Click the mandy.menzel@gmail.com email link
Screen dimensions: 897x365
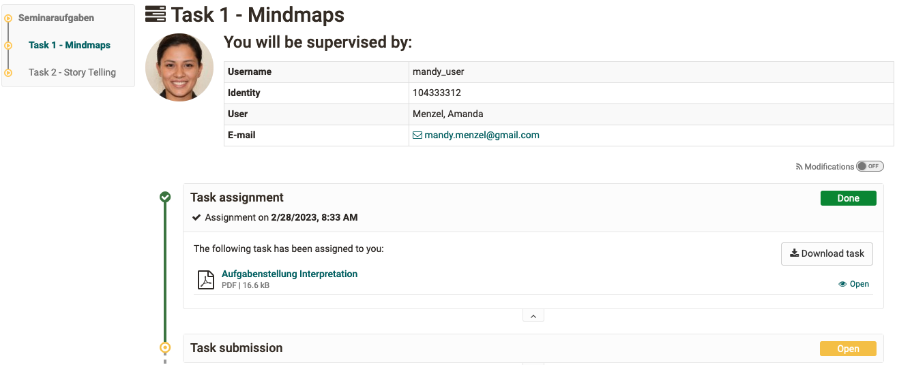pos(482,136)
